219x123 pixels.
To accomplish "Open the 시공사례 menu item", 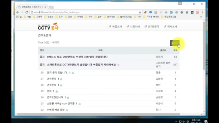I will tap(133, 27).
